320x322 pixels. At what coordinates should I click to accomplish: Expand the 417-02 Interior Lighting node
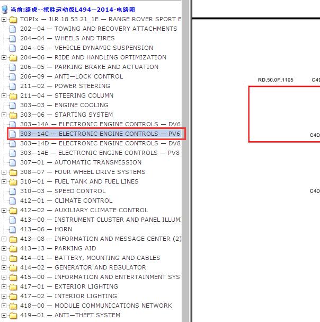click(4, 297)
